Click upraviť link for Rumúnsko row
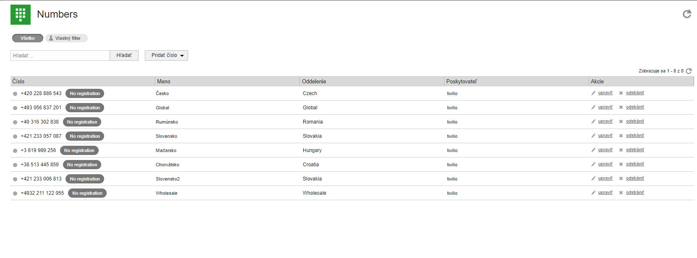The image size is (697, 258). pos(605,121)
